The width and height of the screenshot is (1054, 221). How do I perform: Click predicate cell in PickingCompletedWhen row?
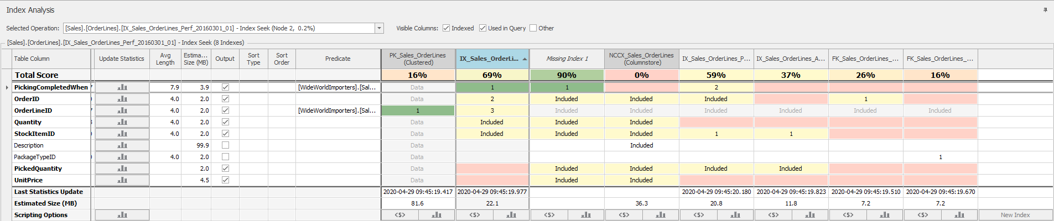click(x=338, y=87)
